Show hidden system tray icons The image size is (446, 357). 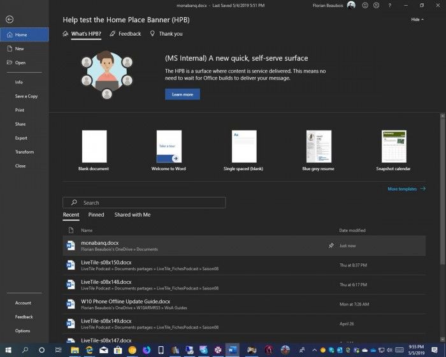point(314,350)
